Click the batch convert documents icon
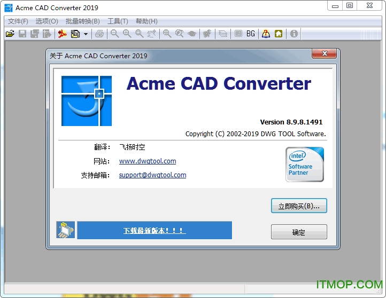The image size is (386, 298). click(x=75, y=34)
